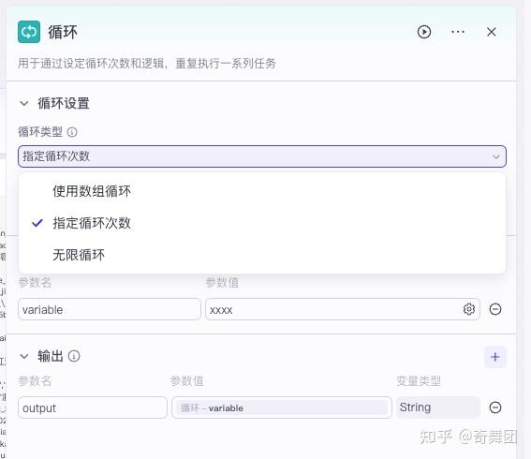Select 无限循环 option
This screenshot has height=459, width=531.
(x=262, y=255)
